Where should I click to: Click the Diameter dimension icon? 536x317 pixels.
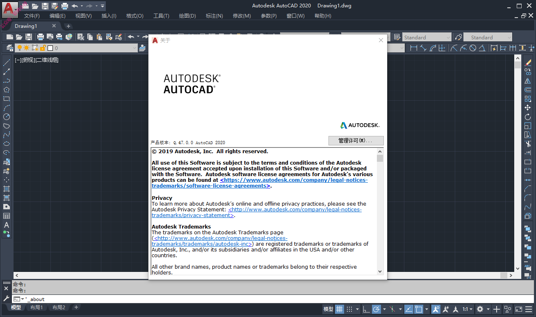pos(473,48)
